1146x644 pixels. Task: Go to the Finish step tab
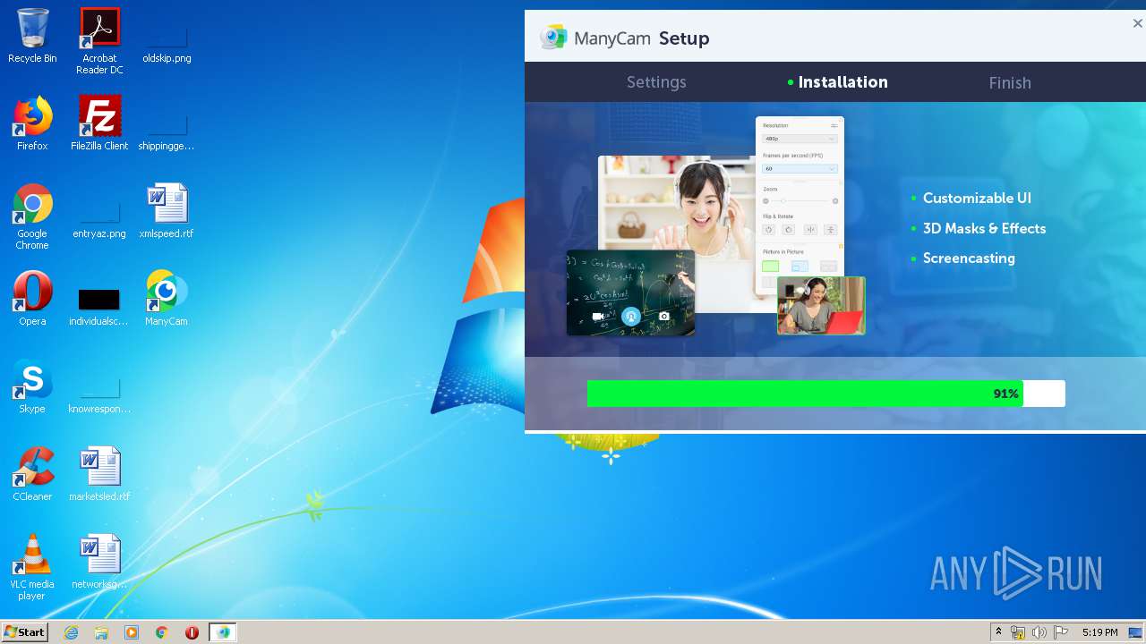pos(1010,82)
